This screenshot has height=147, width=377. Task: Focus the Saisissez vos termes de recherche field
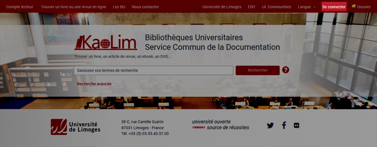point(153,70)
